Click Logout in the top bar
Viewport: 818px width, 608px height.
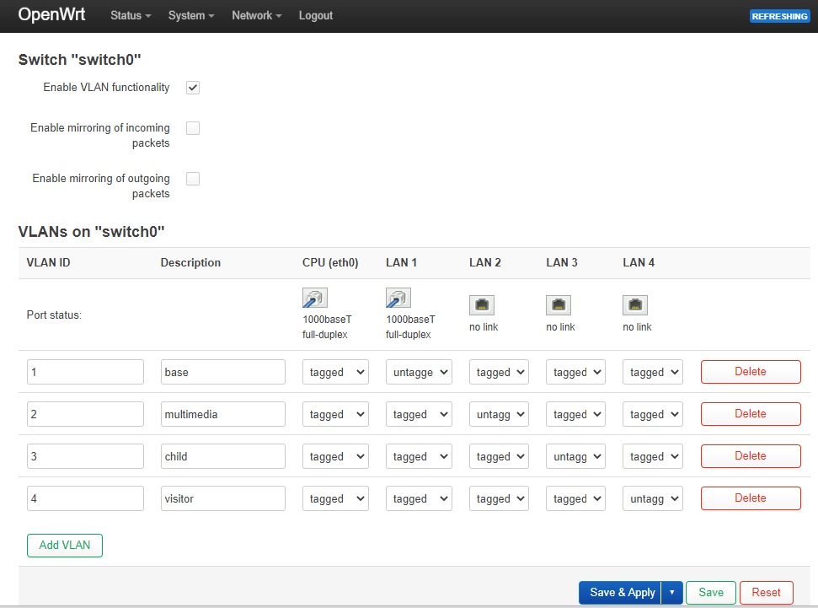tap(316, 16)
